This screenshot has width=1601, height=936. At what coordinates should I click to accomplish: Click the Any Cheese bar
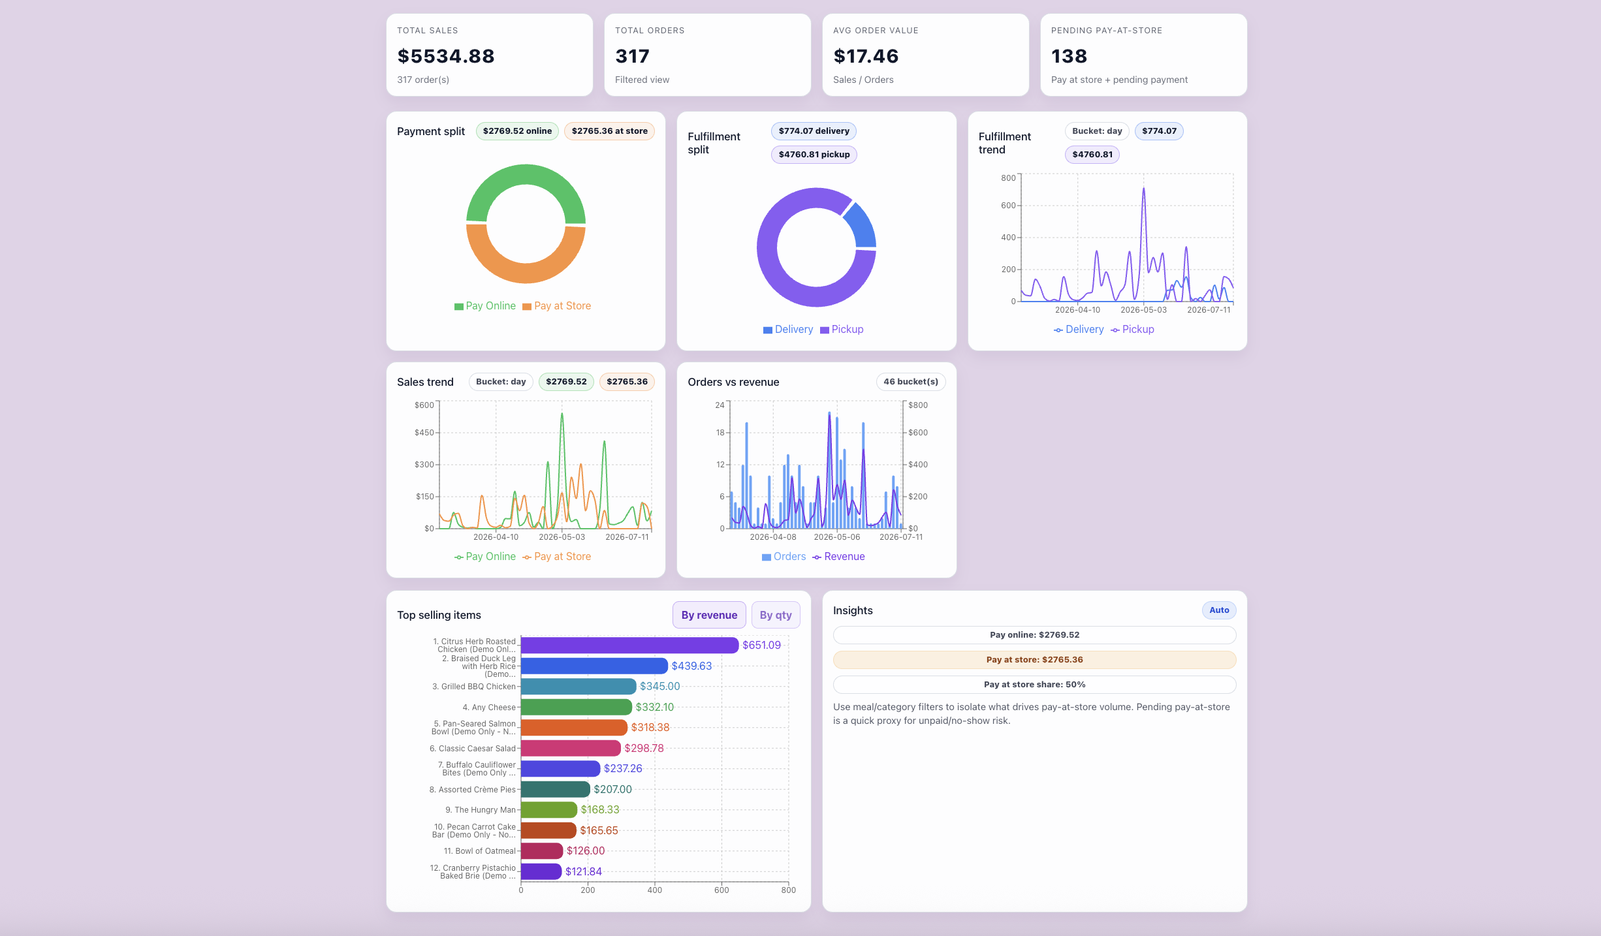point(577,707)
